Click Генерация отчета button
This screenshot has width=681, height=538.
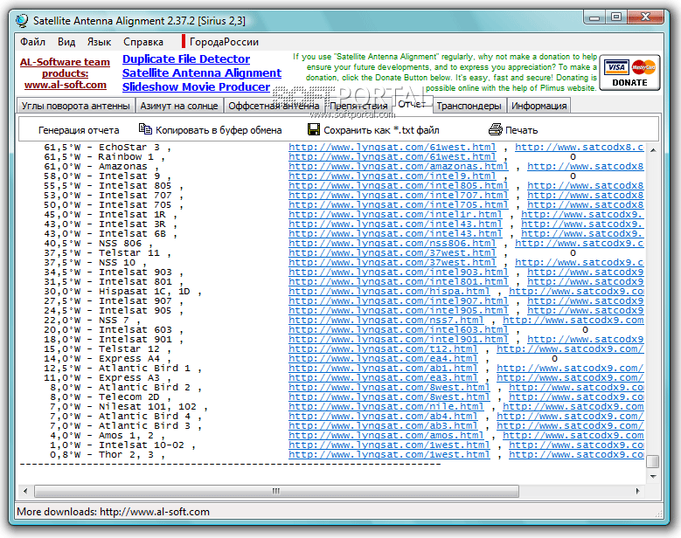pyautogui.click(x=79, y=130)
